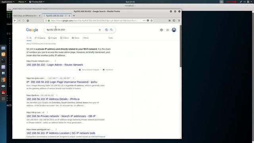Clear the Google search query with X
Image resolution: width=254 pixels, height=143 pixels.
tap(100, 30)
